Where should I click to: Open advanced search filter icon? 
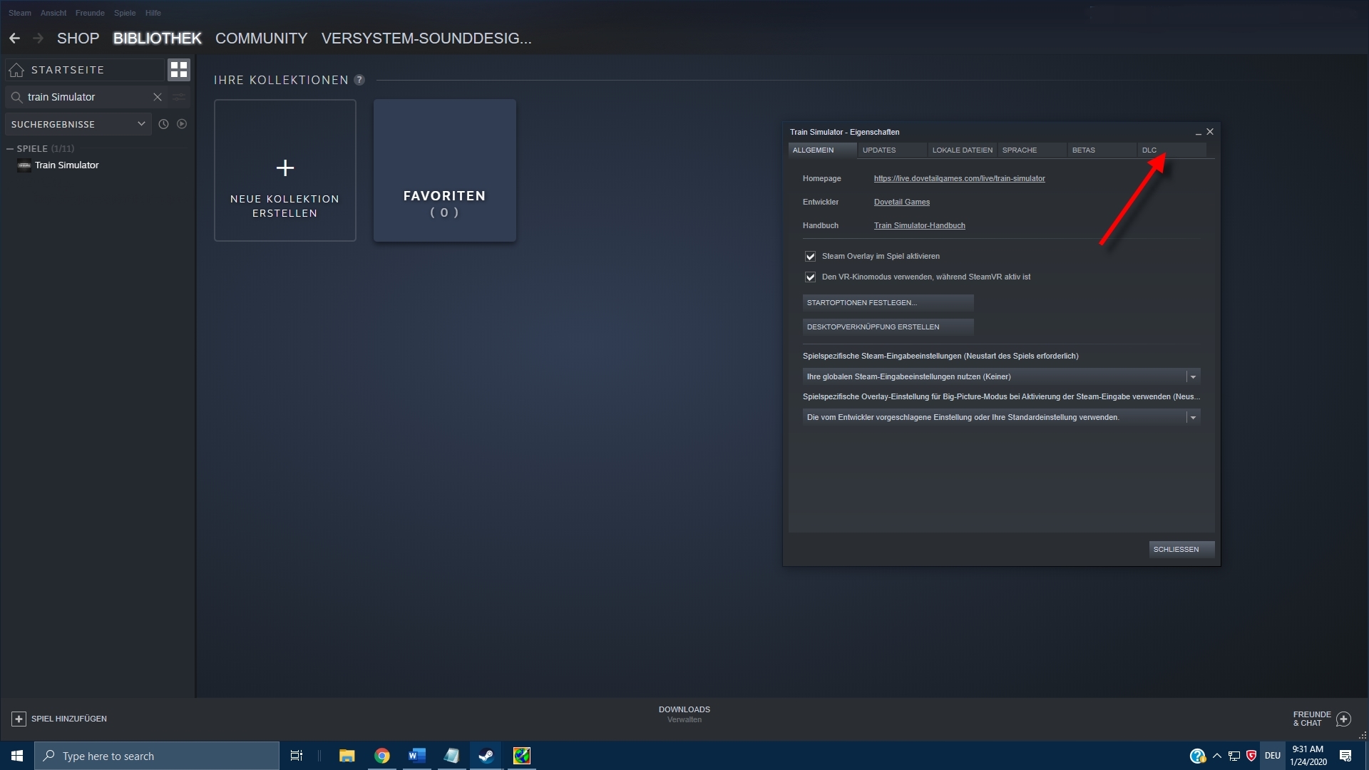pyautogui.click(x=179, y=97)
